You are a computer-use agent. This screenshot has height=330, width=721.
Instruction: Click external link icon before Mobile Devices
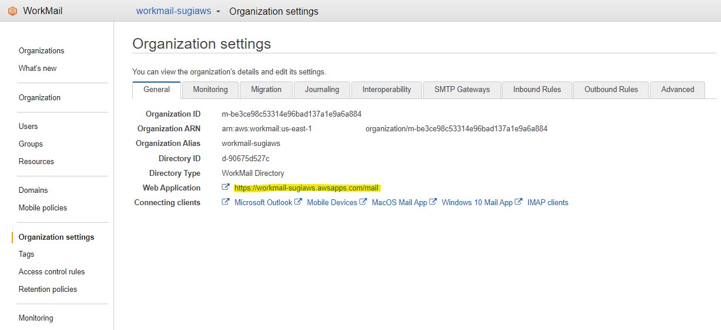[x=298, y=202]
